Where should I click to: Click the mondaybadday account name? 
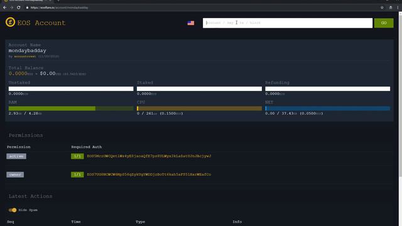(x=27, y=50)
